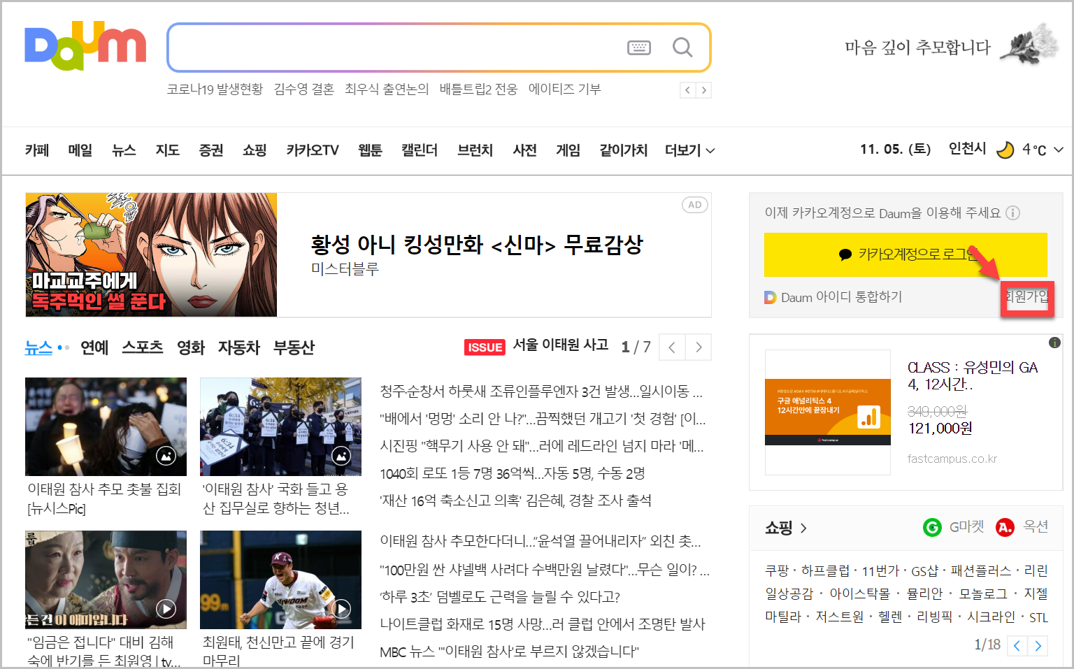Play the baseball pitcher video thumbnail
Image resolution: width=1074 pixels, height=669 pixels.
pos(341,609)
